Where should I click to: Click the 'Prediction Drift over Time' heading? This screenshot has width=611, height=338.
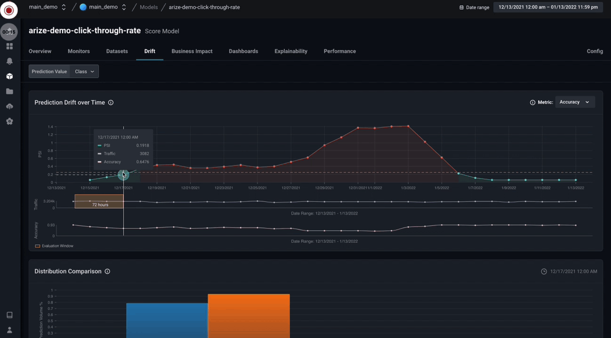point(70,103)
